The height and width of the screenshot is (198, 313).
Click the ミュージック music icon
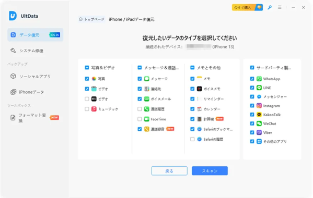point(94,109)
